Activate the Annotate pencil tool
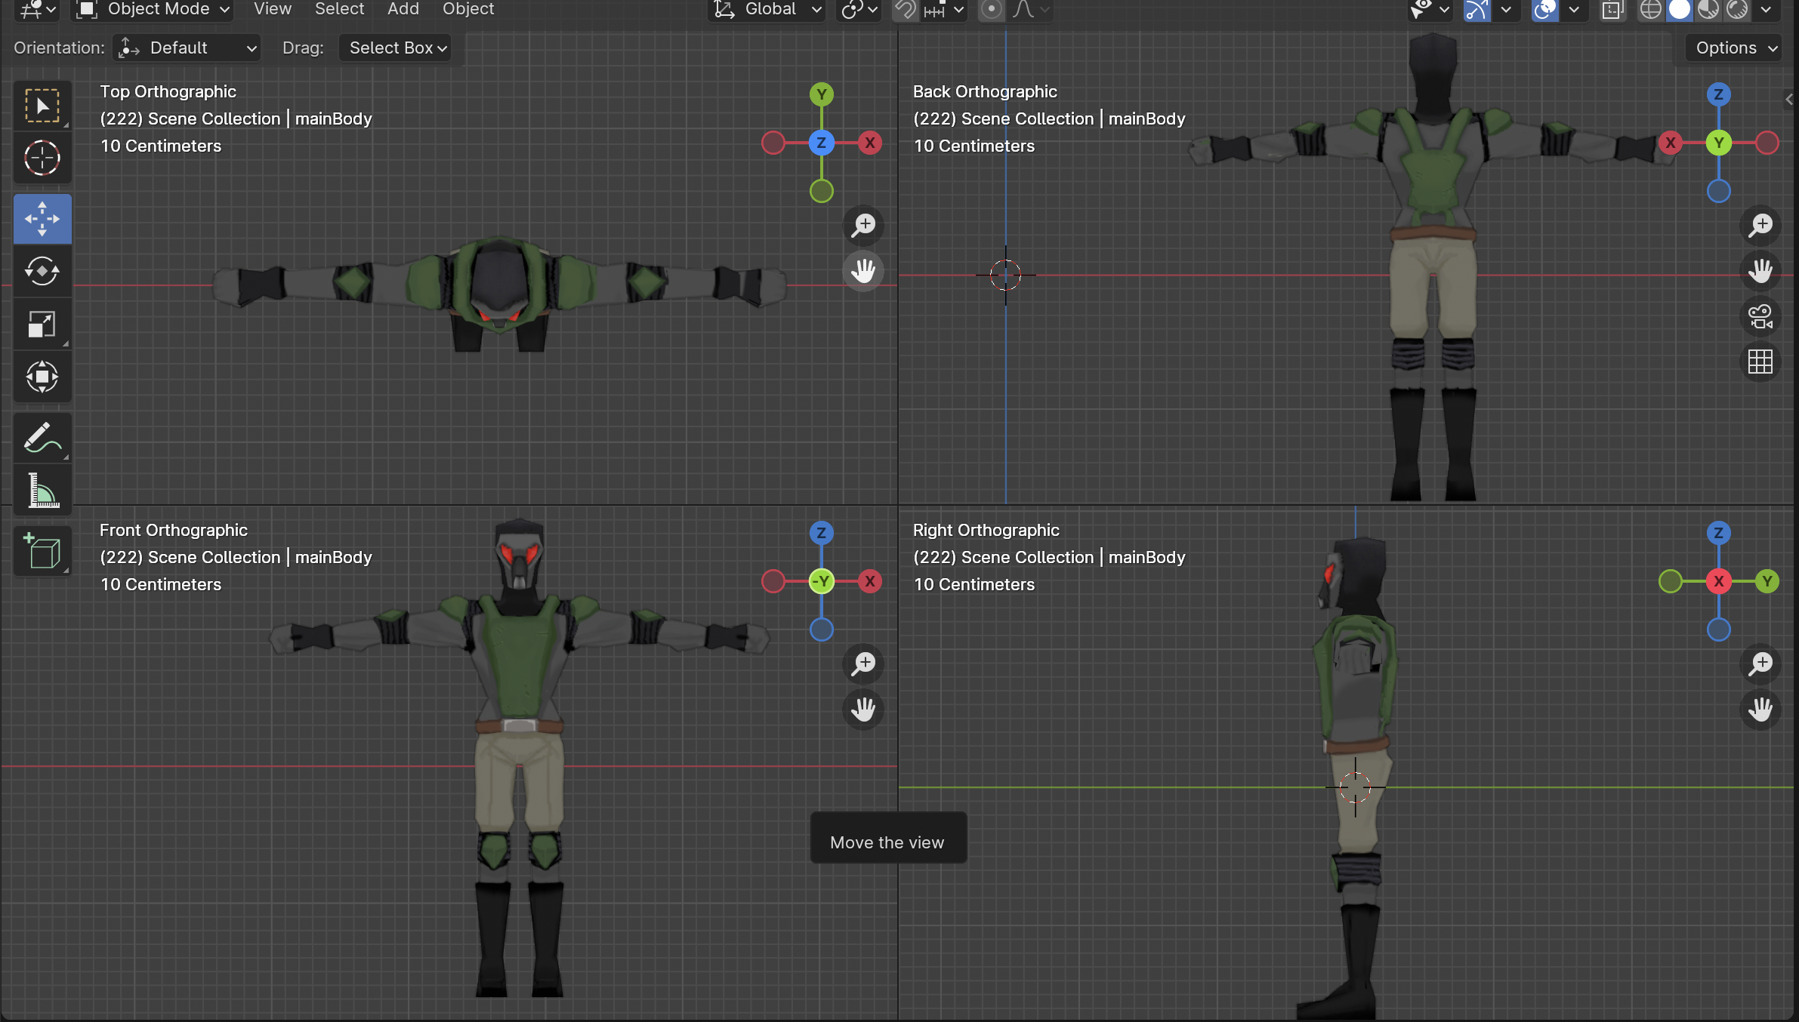Image resolution: width=1799 pixels, height=1022 pixels. point(42,438)
